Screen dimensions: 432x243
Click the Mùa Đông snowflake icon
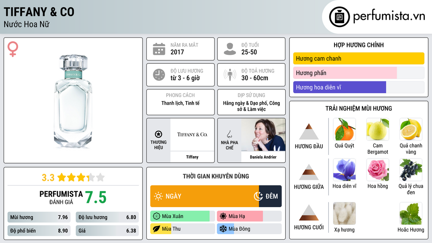223,229
